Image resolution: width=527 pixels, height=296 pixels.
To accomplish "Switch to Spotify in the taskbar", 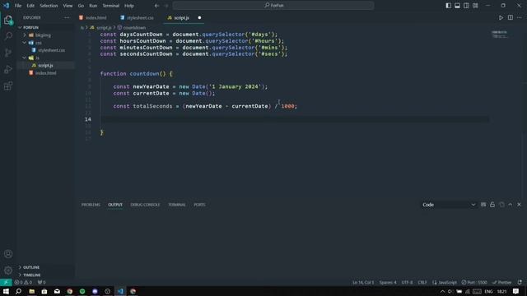I will (82, 291).
